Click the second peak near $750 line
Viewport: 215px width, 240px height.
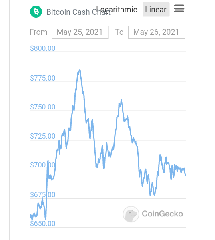pos(121,100)
